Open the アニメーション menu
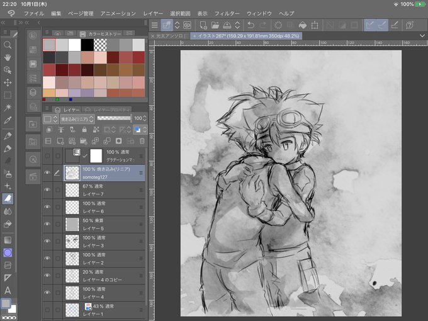This screenshot has width=428, height=321. [x=118, y=13]
